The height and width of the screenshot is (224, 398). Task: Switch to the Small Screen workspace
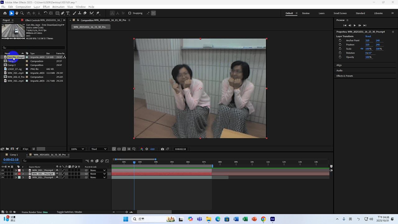click(x=340, y=13)
